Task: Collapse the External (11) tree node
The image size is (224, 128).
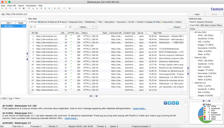Action: 192,83
